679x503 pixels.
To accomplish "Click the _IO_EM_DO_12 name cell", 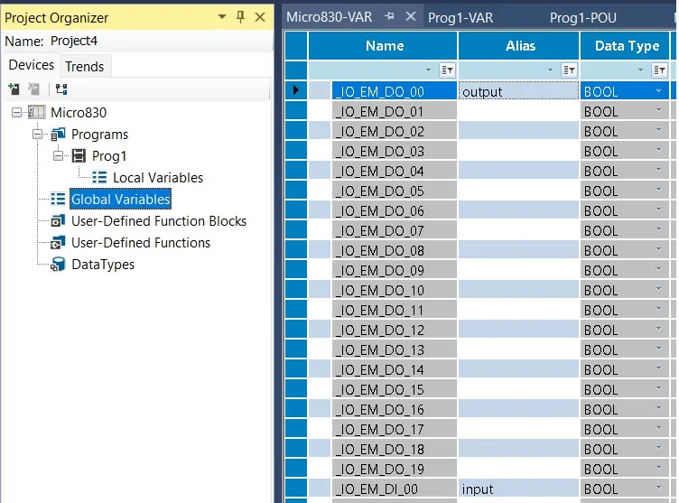I will tap(395, 330).
